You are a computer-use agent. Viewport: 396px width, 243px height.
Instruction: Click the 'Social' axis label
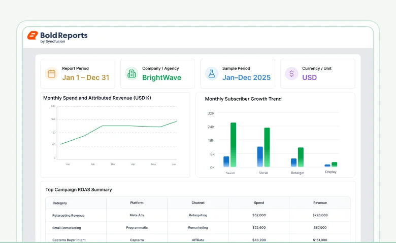[x=263, y=173]
